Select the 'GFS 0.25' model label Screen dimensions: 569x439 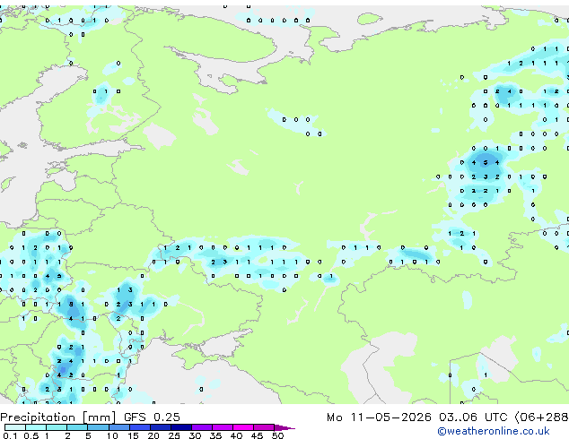(152, 417)
